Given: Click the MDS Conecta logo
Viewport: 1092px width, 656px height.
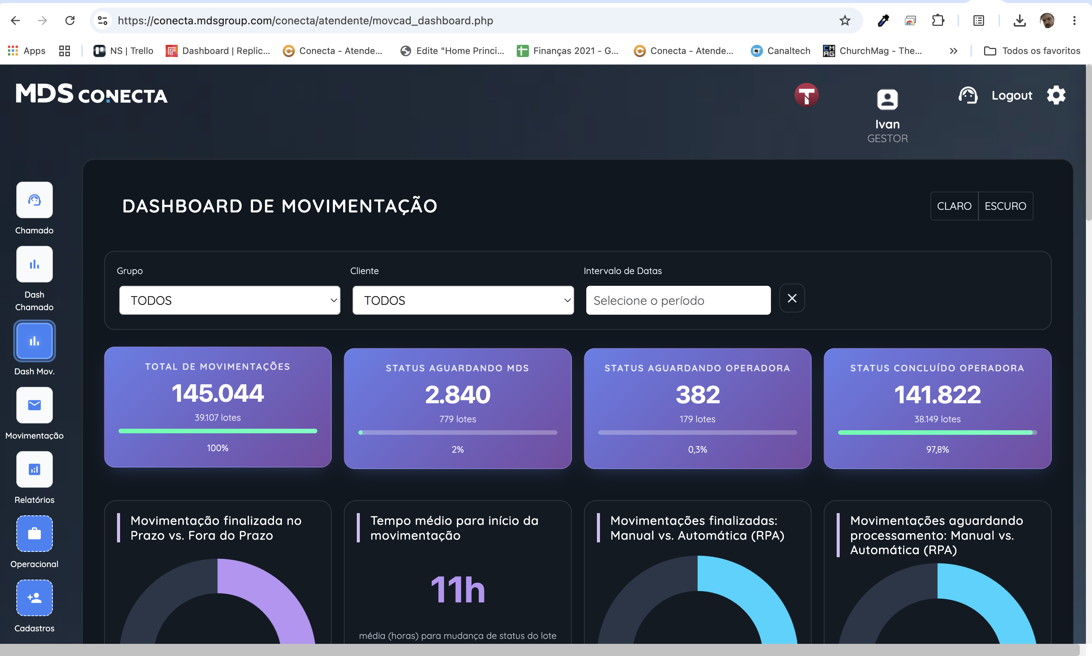Looking at the screenshot, I should pos(92,93).
